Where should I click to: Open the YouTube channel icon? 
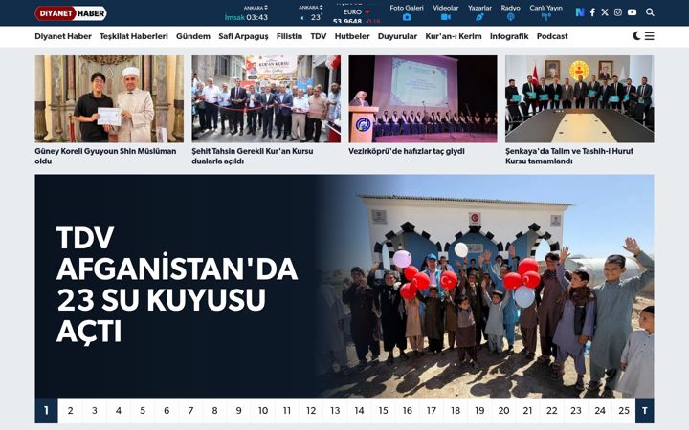[x=632, y=12]
